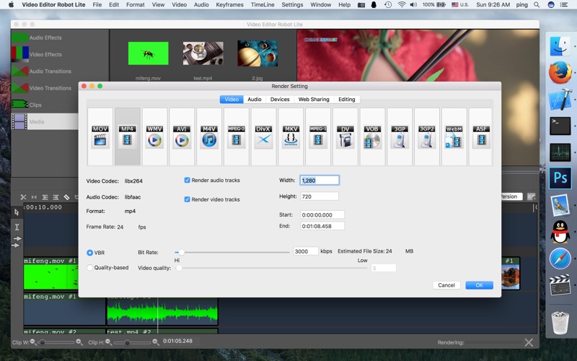Open Video Transitions in the sidebar
The height and width of the screenshot is (361, 577).
pos(50,88)
